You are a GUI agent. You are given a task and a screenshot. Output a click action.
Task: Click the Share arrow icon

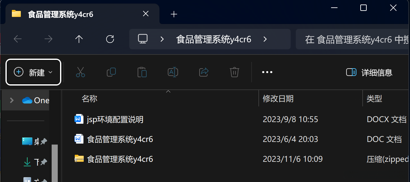pos(204,72)
